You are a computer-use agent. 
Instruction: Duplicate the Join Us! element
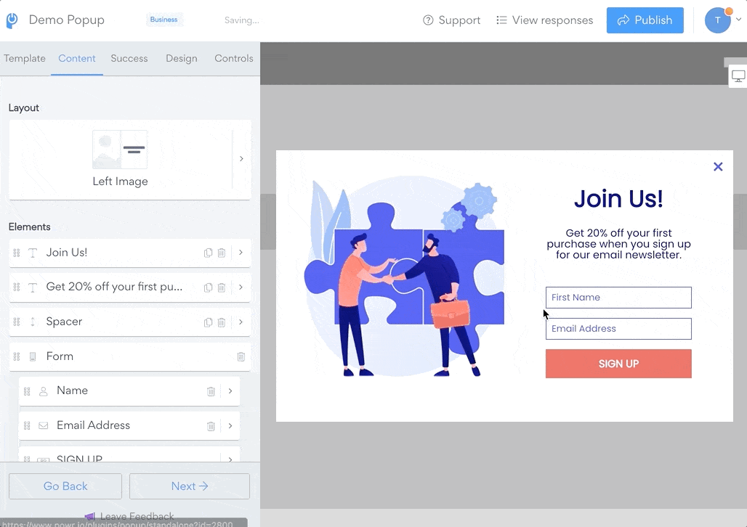(x=209, y=253)
